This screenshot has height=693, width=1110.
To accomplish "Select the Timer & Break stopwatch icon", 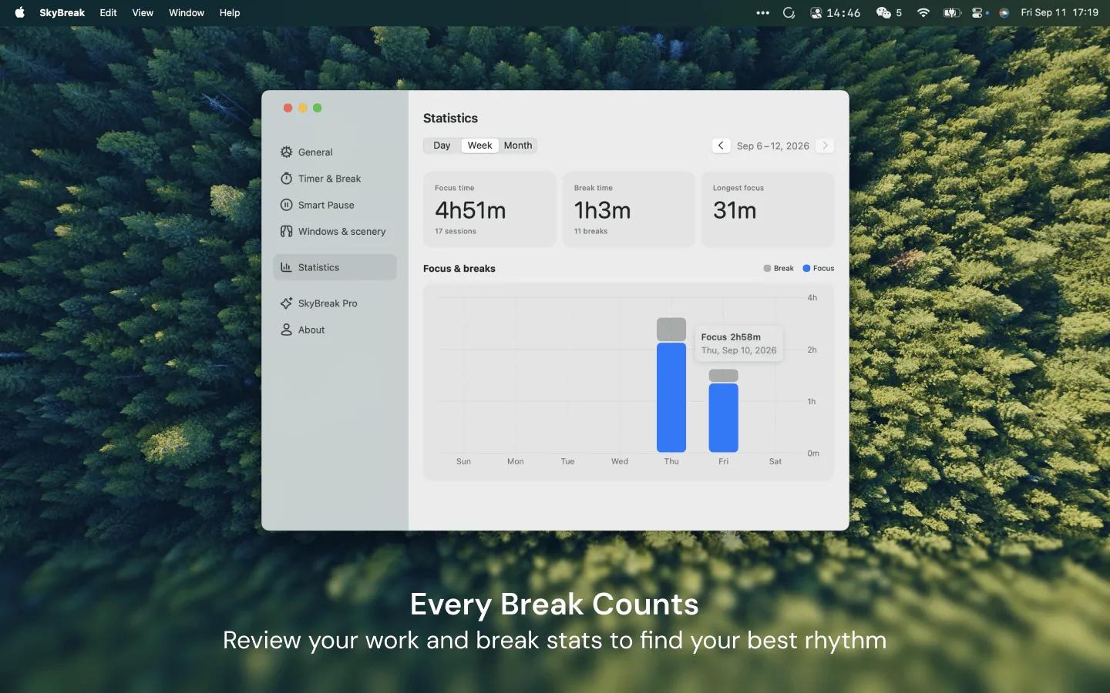I will [x=286, y=179].
